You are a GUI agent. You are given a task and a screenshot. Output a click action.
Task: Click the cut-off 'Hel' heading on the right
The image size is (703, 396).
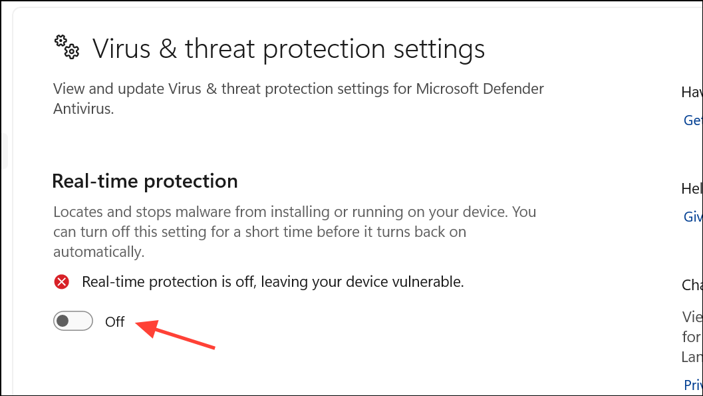click(692, 188)
